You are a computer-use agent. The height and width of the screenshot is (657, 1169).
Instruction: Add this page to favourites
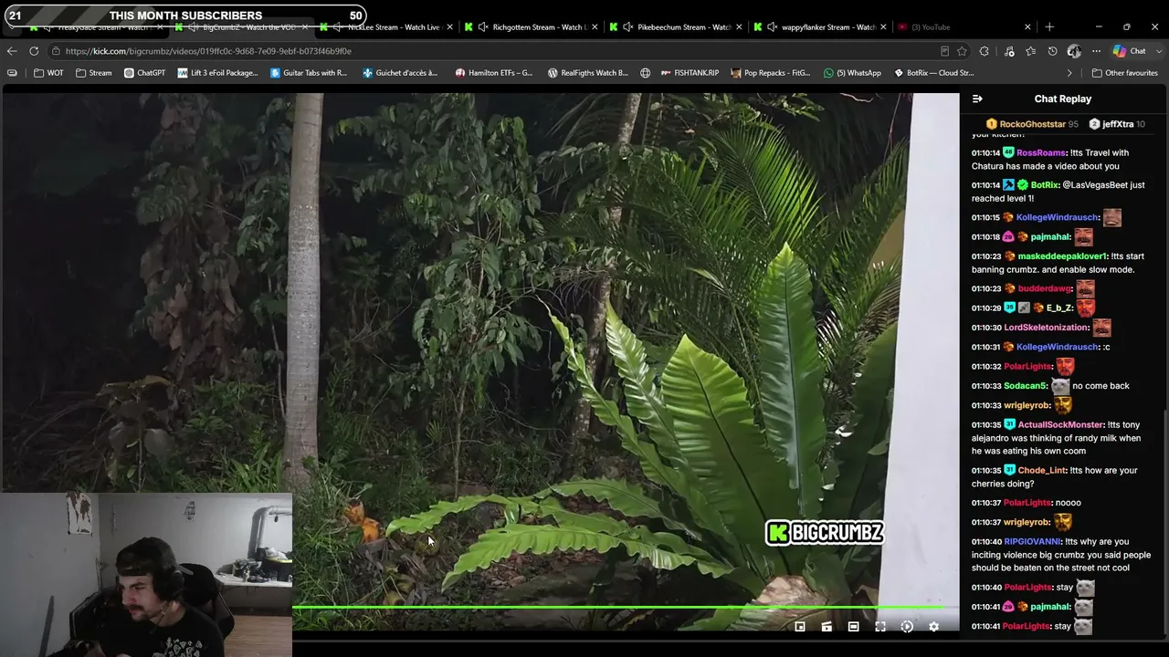962,51
